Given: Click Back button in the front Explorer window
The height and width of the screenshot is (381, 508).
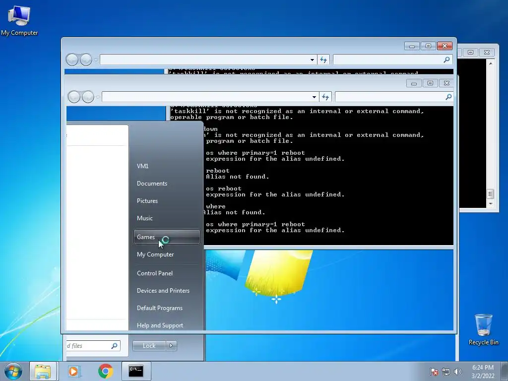Looking at the screenshot, I should pos(74,97).
